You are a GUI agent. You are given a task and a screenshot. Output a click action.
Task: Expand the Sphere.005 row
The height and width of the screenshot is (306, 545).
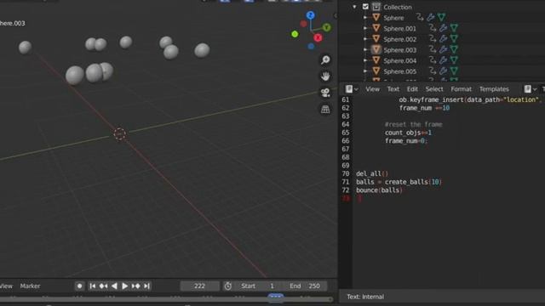(x=365, y=71)
